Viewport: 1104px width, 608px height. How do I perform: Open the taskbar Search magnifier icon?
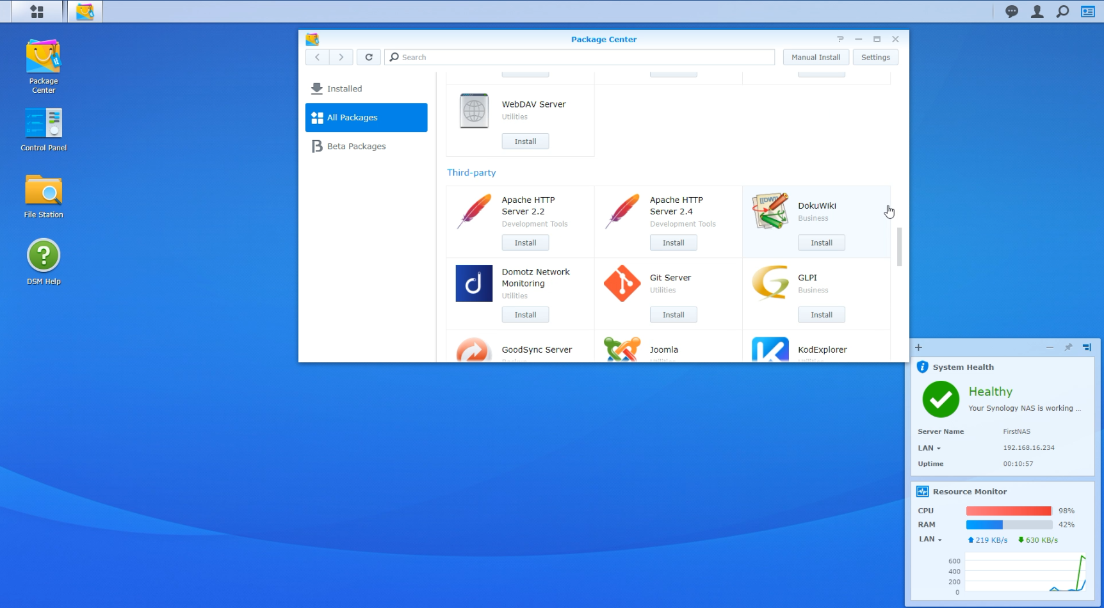point(1062,12)
